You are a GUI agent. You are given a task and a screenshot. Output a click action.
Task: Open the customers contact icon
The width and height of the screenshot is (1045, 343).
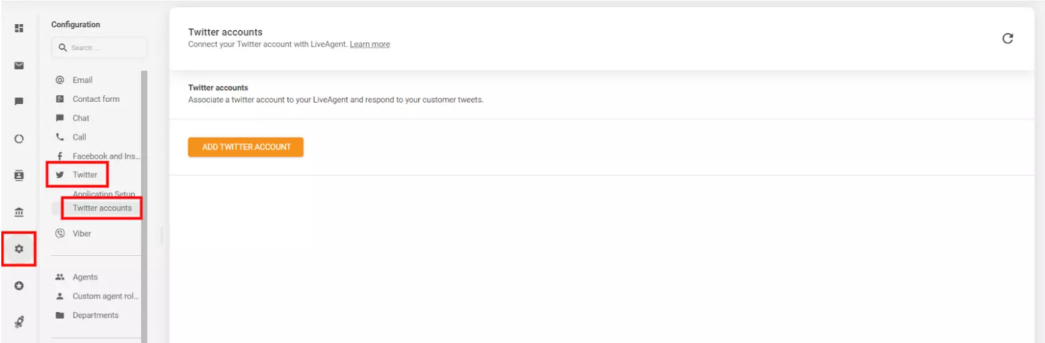tap(19, 176)
